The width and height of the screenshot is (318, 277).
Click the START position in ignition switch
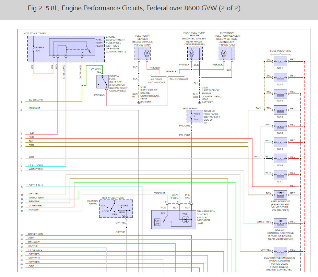pyautogui.click(x=124, y=205)
